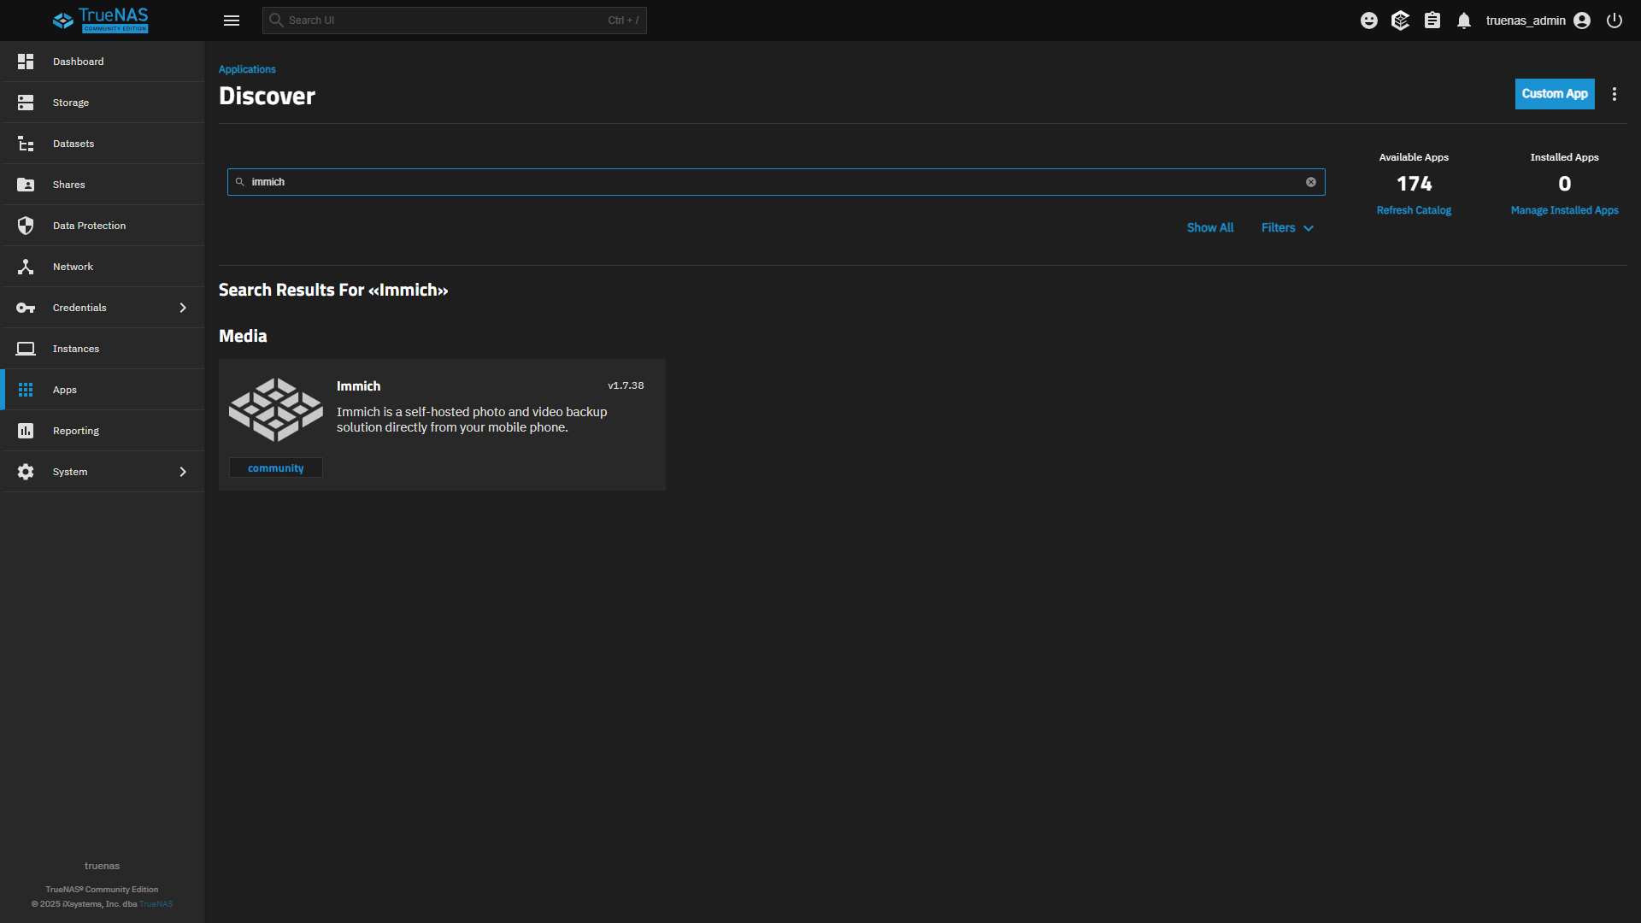Open the three-dot options menu
The height and width of the screenshot is (923, 1641).
click(1615, 94)
